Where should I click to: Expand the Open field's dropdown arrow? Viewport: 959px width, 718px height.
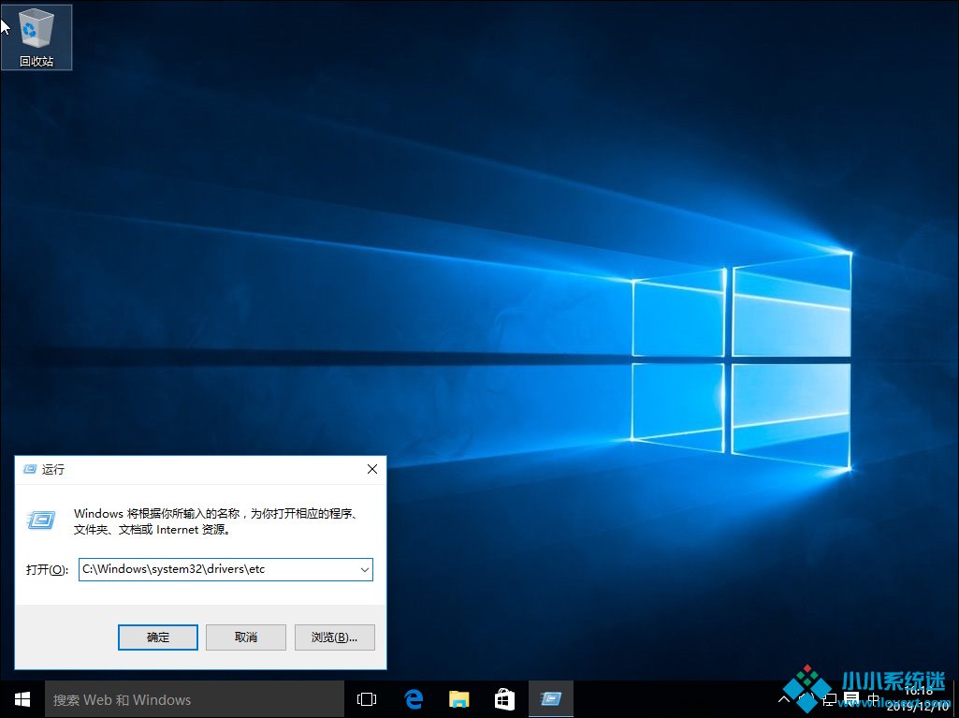pyautogui.click(x=365, y=570)
